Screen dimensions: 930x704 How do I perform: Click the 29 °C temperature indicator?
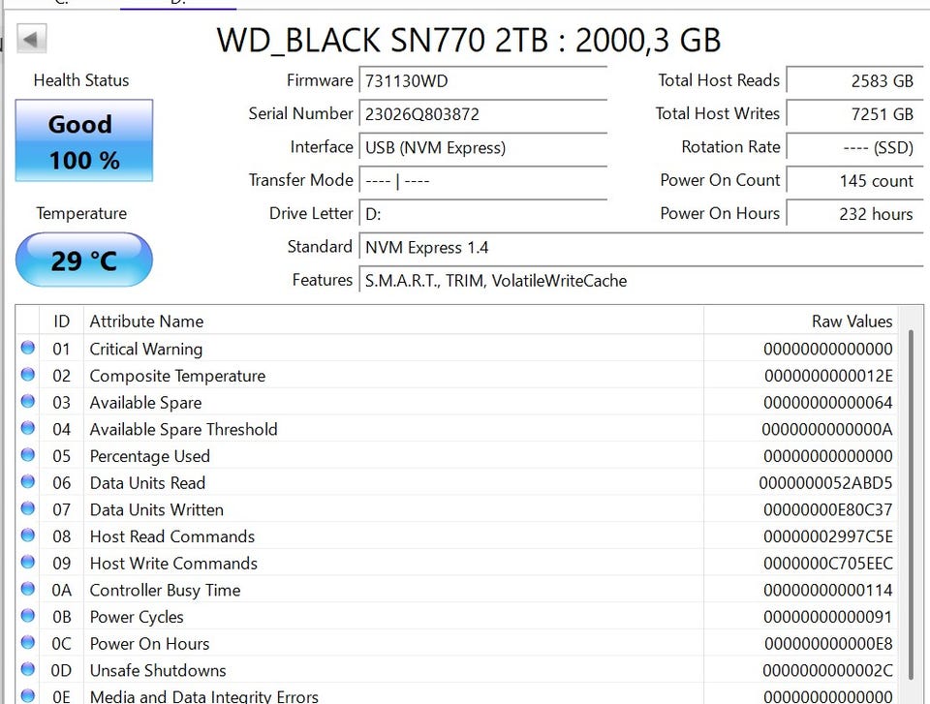point(83,260)
